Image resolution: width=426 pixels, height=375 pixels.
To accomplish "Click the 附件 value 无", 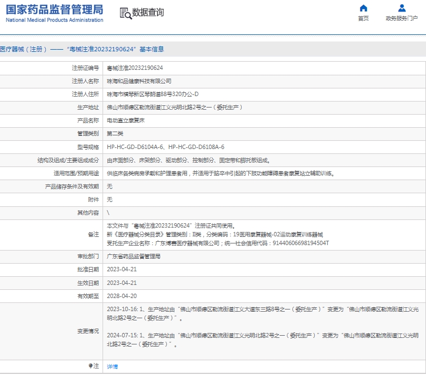I will (110, 200).
